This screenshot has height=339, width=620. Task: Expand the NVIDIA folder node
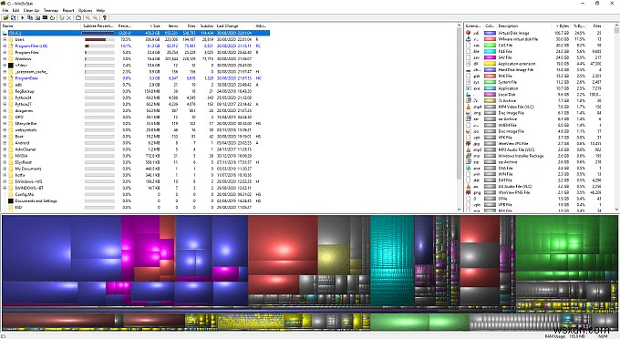pos(5,156)
